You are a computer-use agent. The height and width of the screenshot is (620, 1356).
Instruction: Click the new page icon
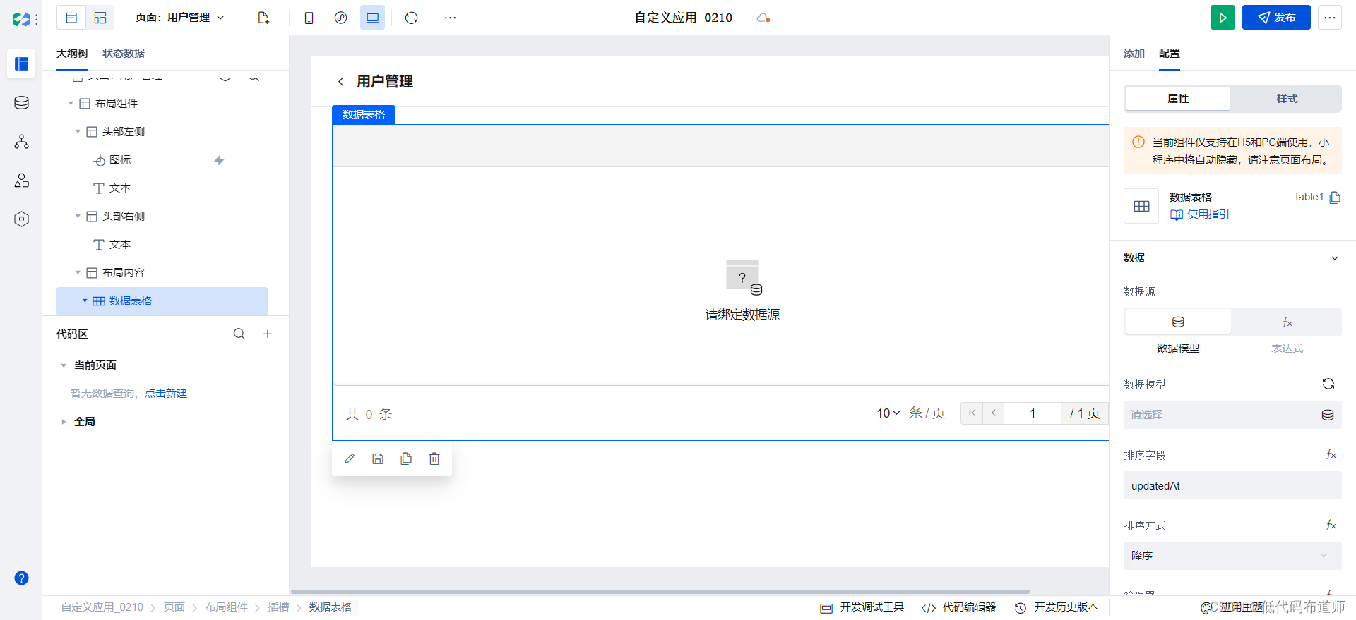[x=263, y=18]
